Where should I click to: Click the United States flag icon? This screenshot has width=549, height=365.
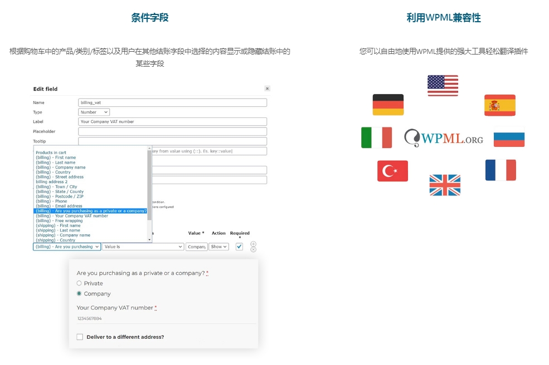pos(443,85)
